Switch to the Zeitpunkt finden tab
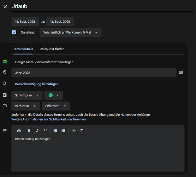 tap(52, 49)
